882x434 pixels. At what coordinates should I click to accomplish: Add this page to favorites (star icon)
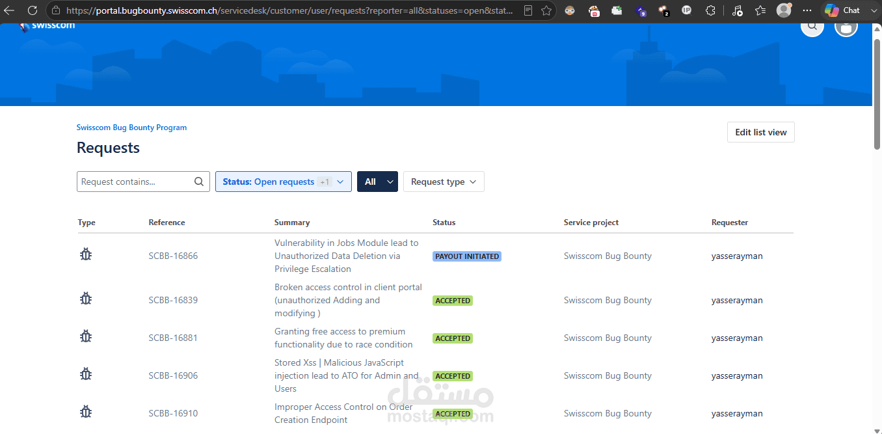click(x=546, y=10)
